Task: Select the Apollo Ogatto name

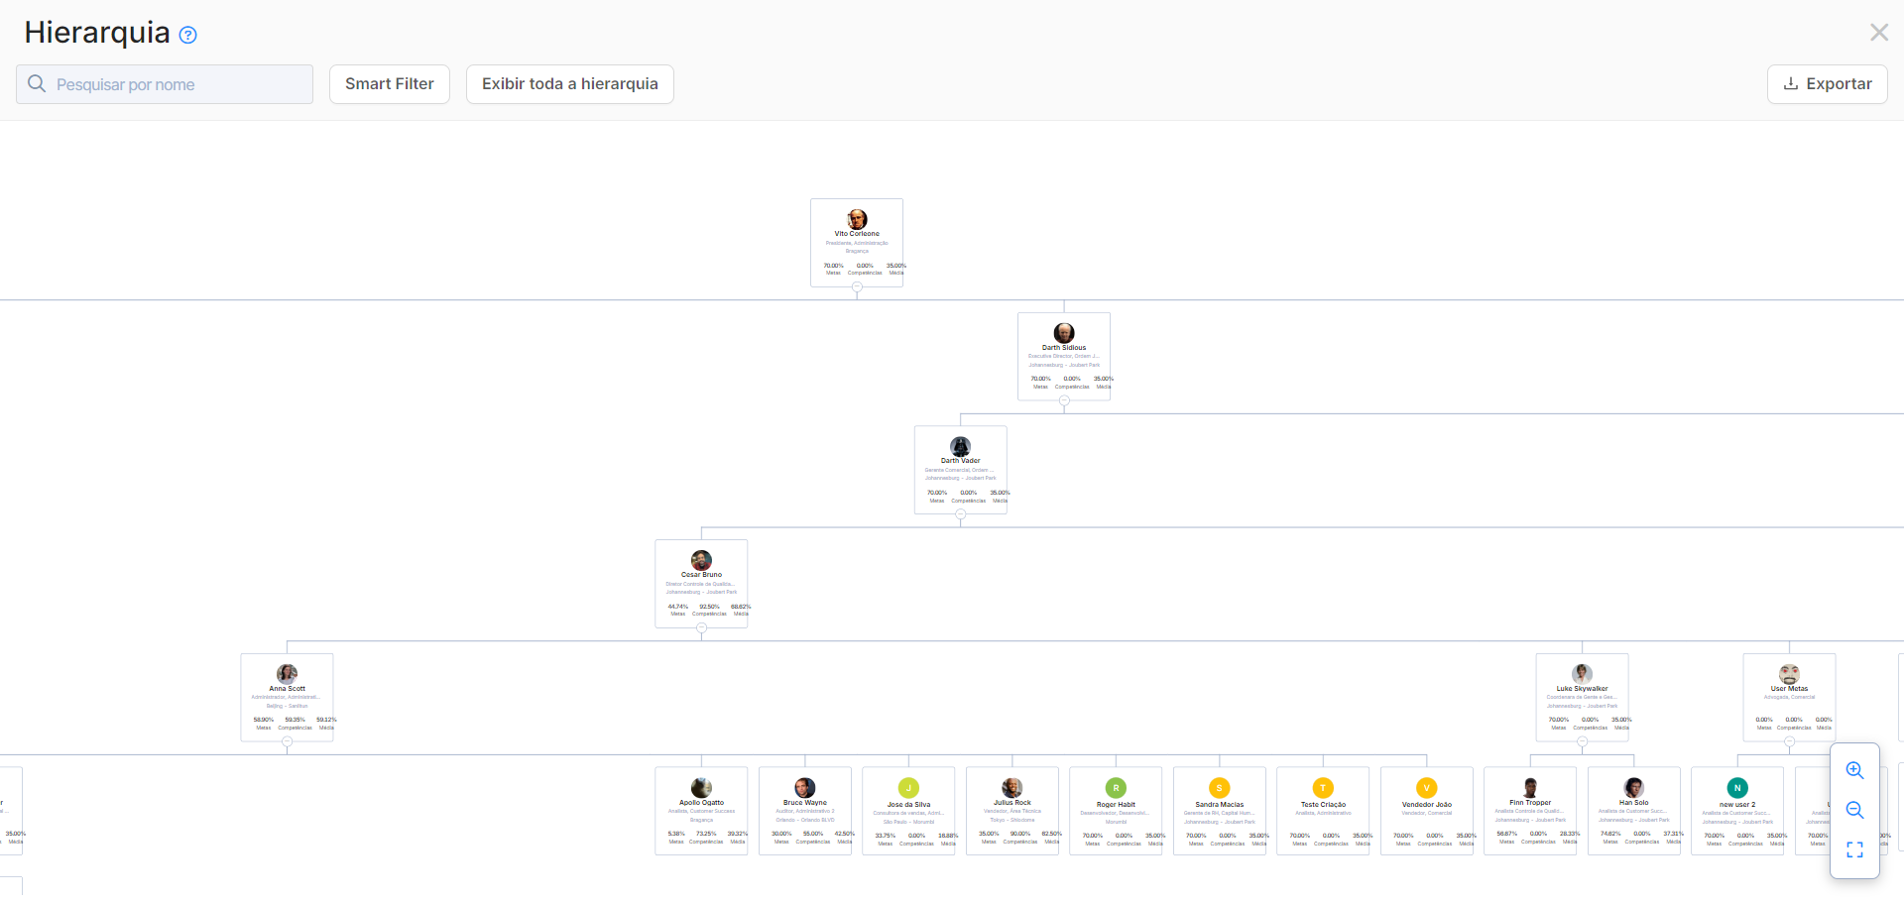Action: tap(701, 803)
